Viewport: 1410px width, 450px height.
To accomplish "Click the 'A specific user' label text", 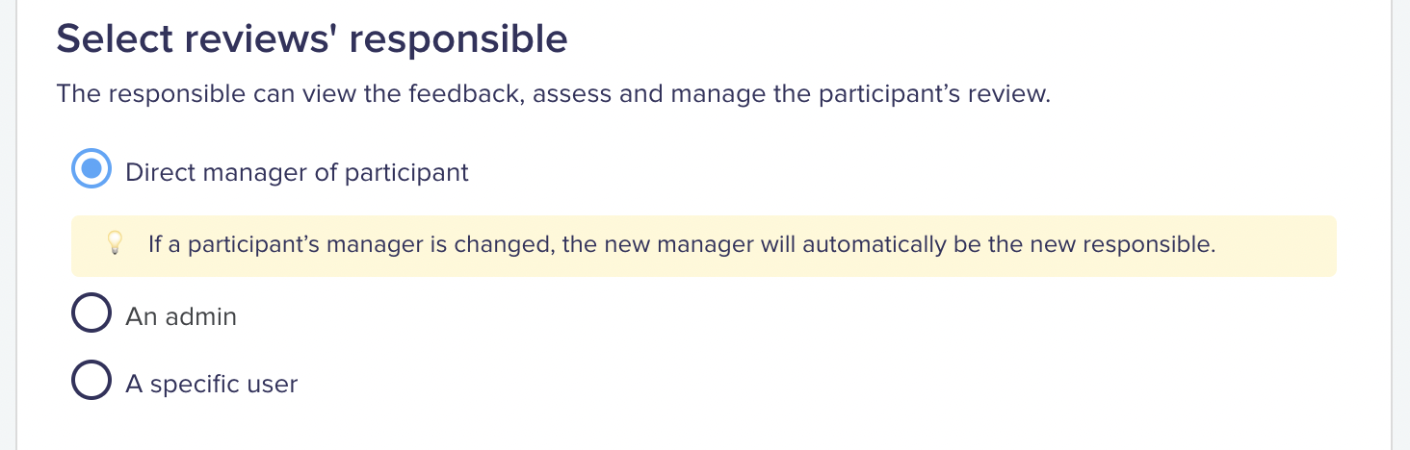I will click(212, 385).
